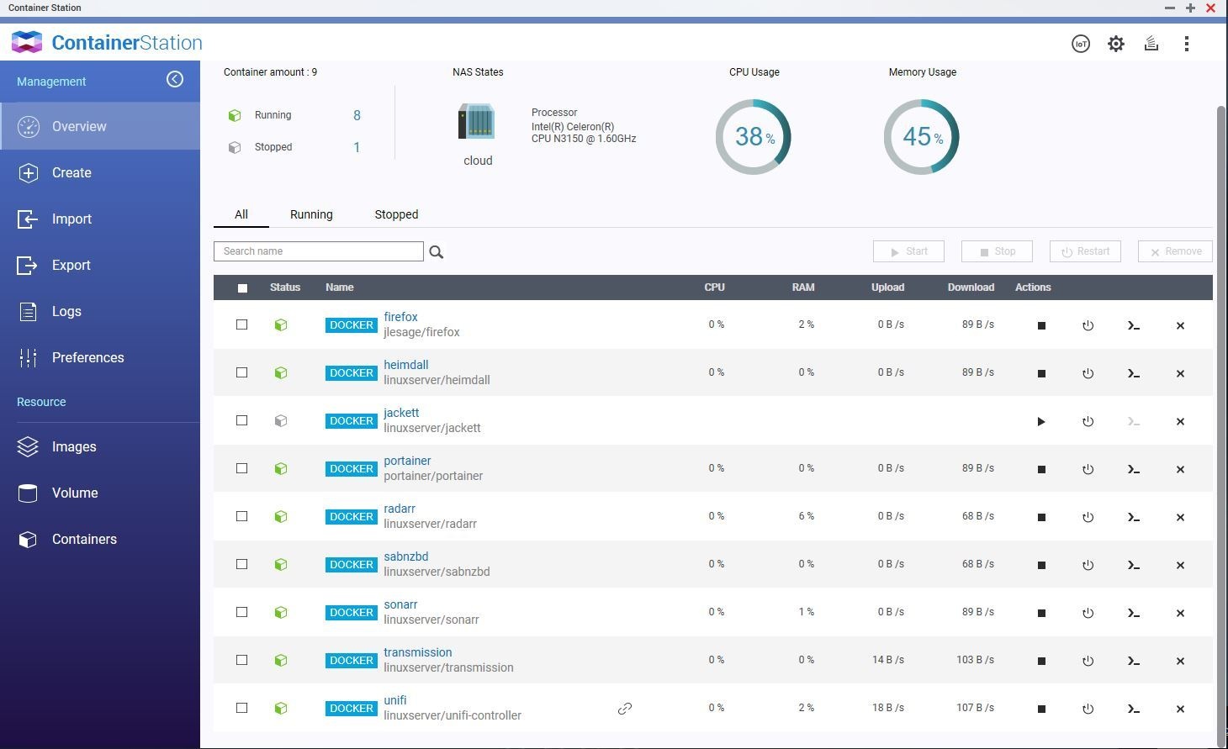This screenshot has width=1228, height=749.
Task: Check the transmission row checkbox
Action: click(x=241, y=660)
